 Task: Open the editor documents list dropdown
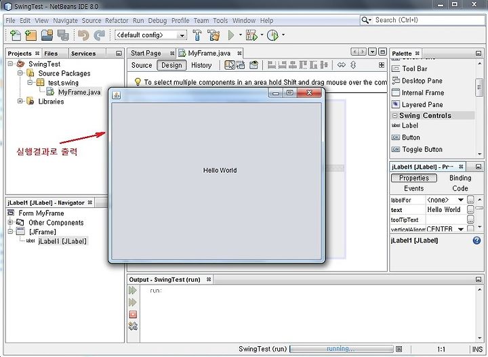pyautogui.click(x=373, y=51)
